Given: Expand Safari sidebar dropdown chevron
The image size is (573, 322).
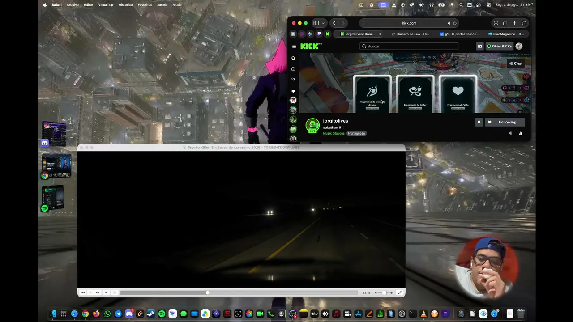Looking at the screenshot, I should (x=322, y=23).
